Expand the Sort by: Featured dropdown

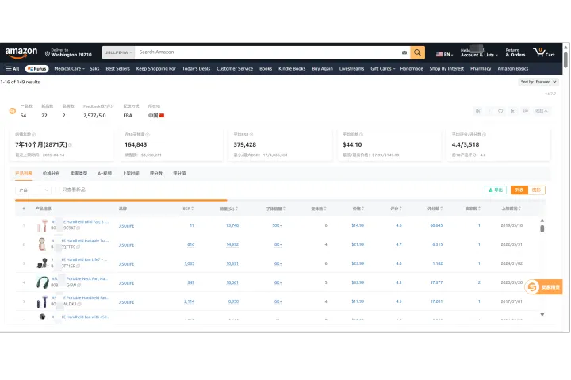pyautogui.click(x=538, y=82)
